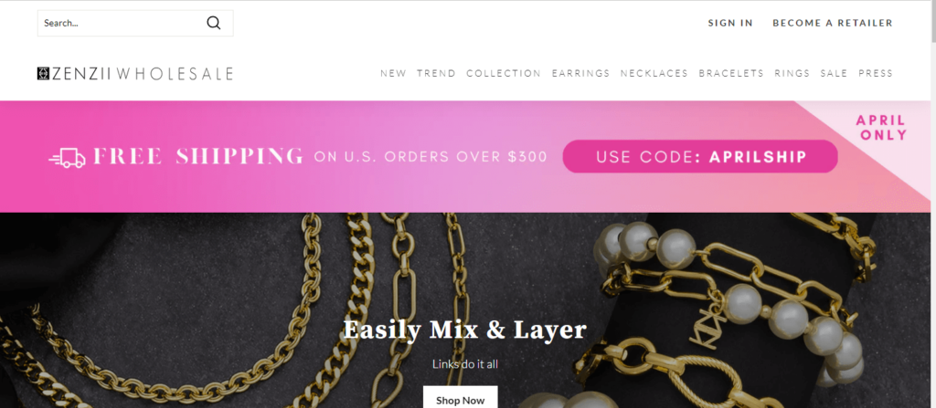Open the SALE menu item

pos(834,73)
